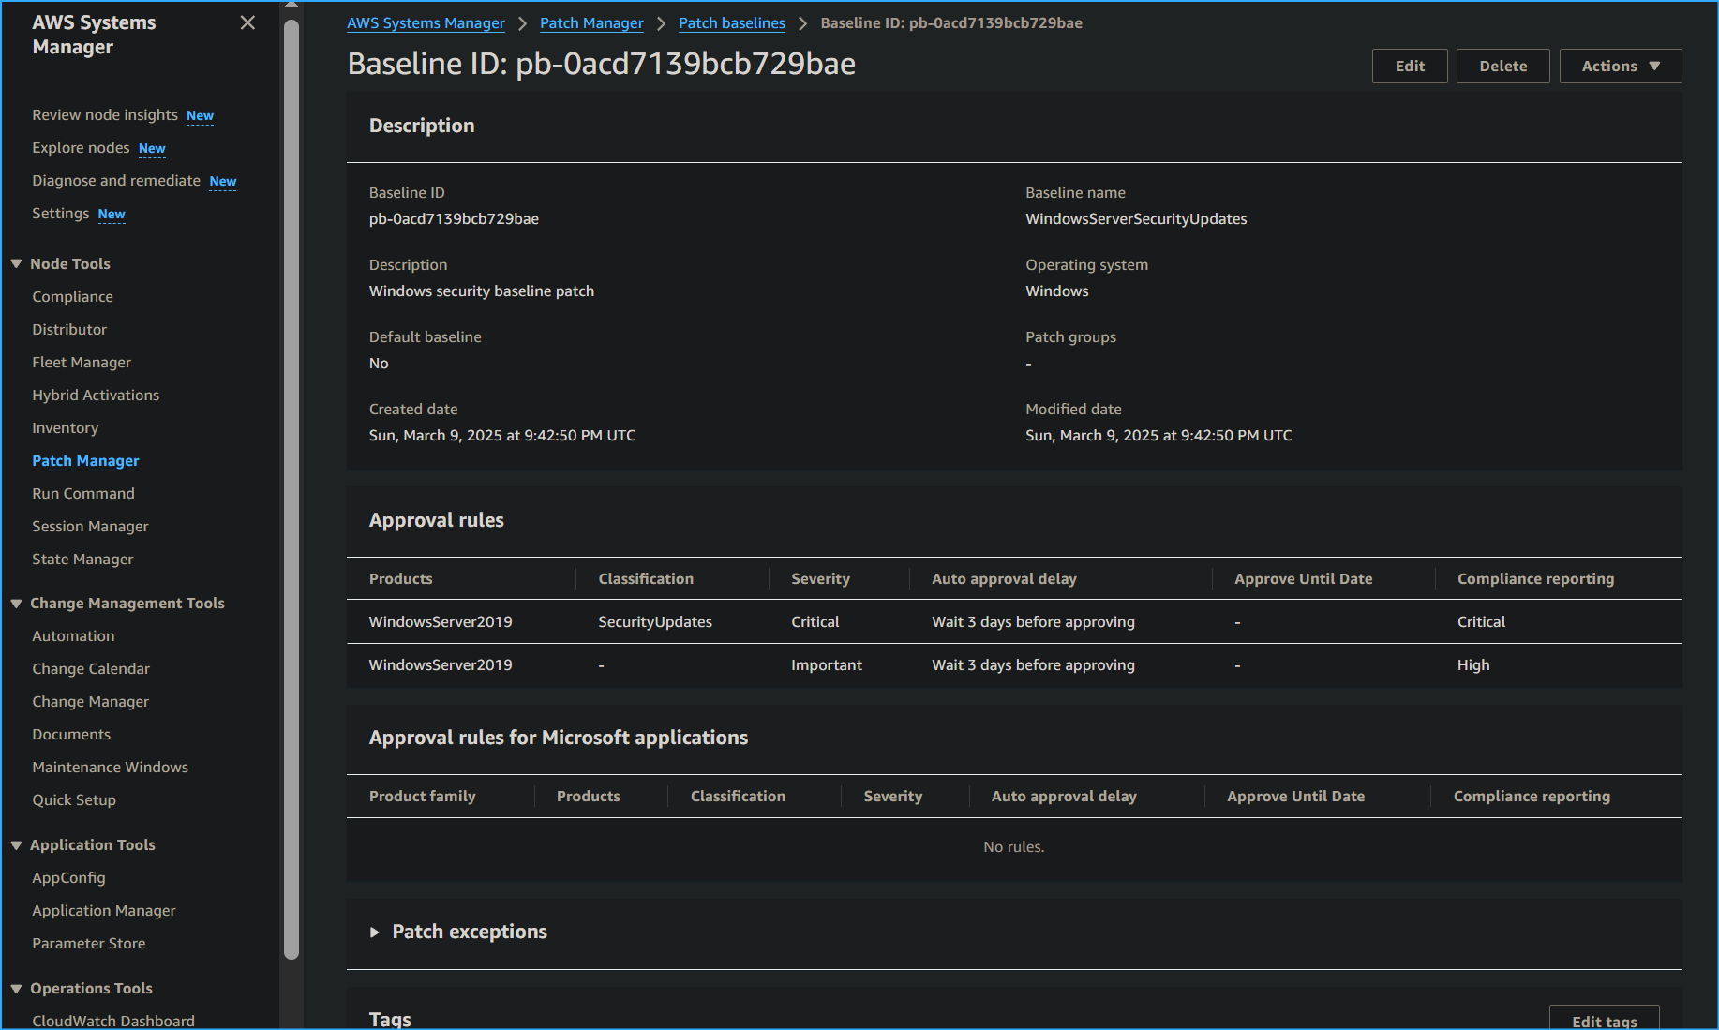Open Review node insights
Viewport: 1719px width, 1030px height.
tap(104, 114)
